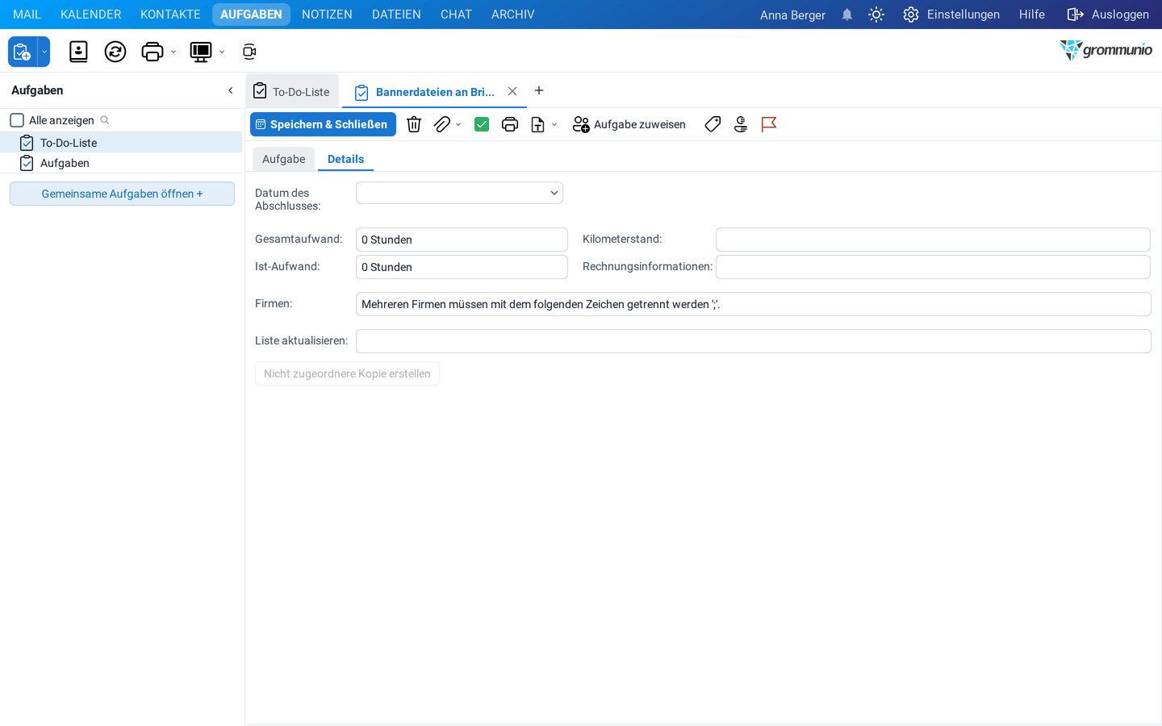
Task: Click the export document icon
Action: (x=537, y=124)
